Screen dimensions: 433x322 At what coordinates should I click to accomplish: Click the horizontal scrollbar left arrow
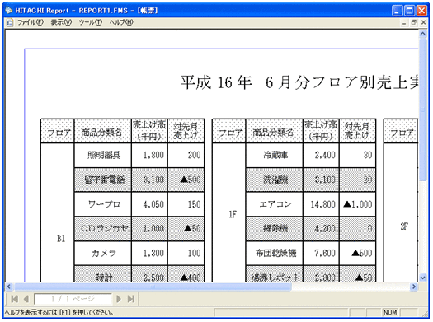click(9, 287)
